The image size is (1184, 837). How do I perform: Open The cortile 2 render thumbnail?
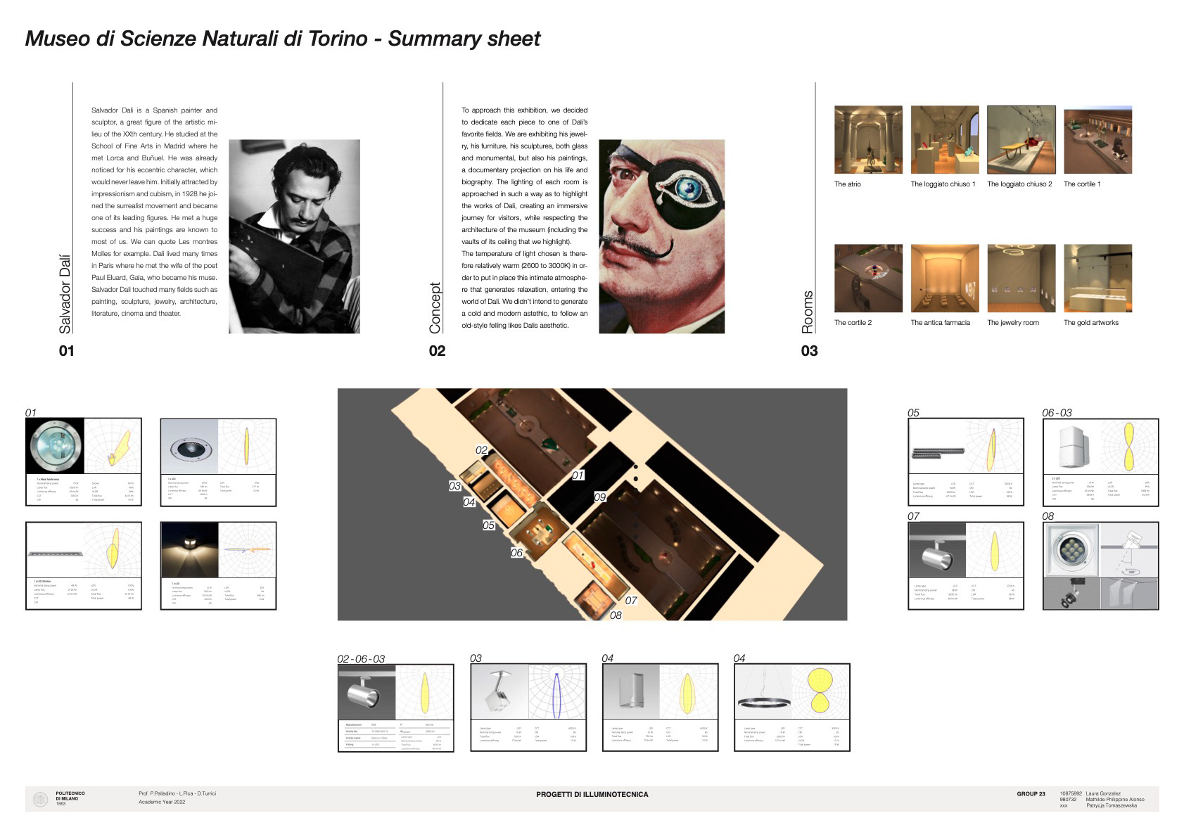(868, 279)
